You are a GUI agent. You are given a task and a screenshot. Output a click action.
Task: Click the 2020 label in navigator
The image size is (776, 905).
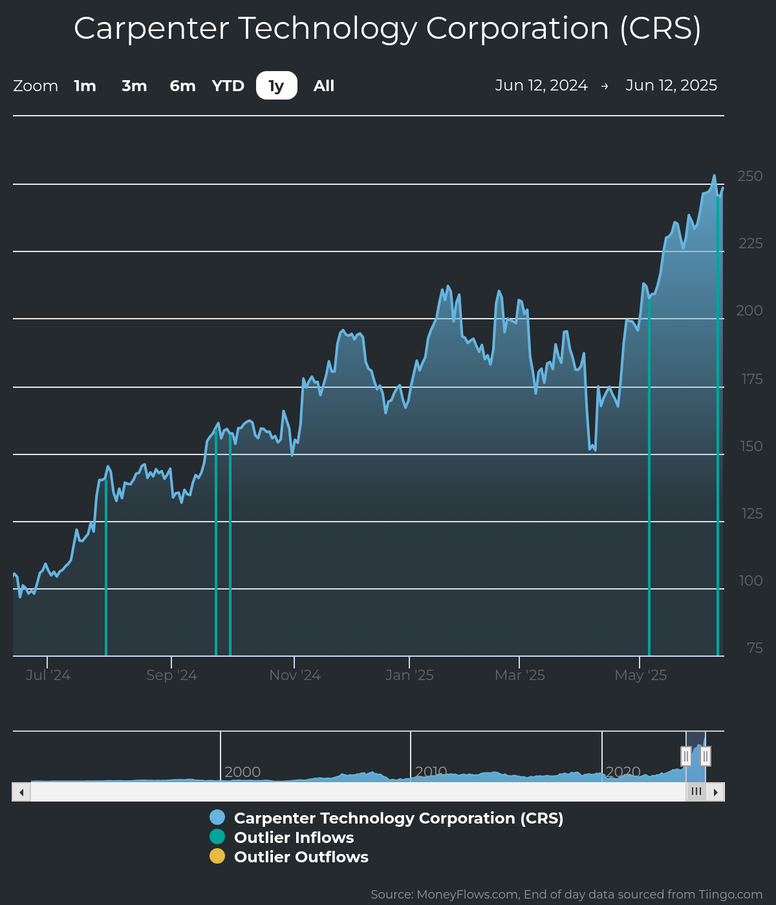[x=623, y=772]
